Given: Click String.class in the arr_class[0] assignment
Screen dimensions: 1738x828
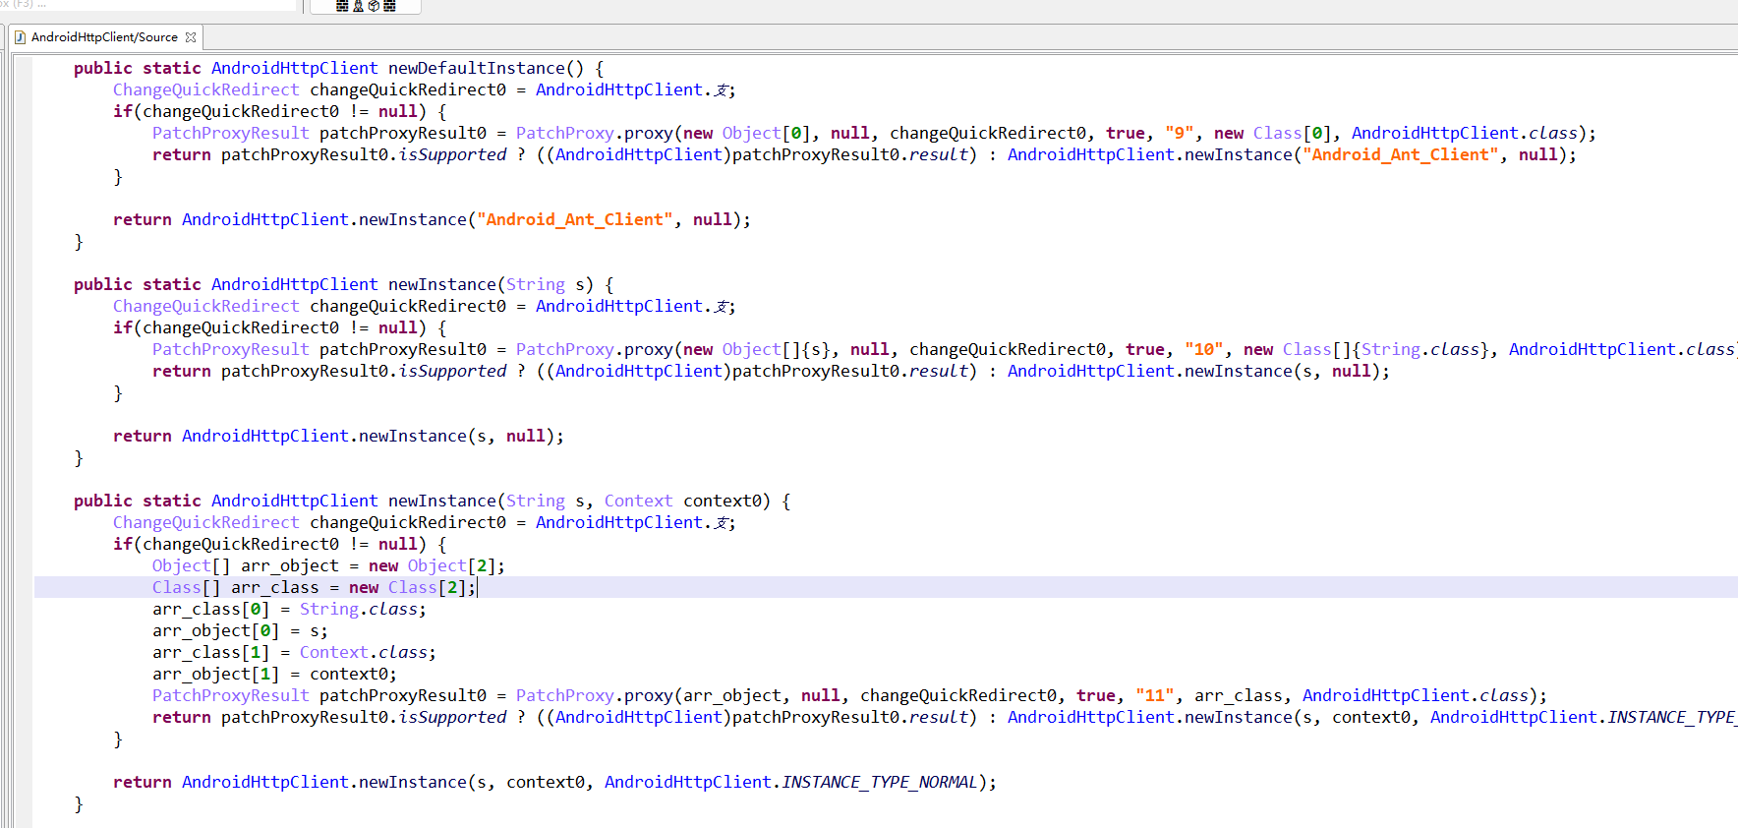Looking at the screenshot, I should coord(362,609).
